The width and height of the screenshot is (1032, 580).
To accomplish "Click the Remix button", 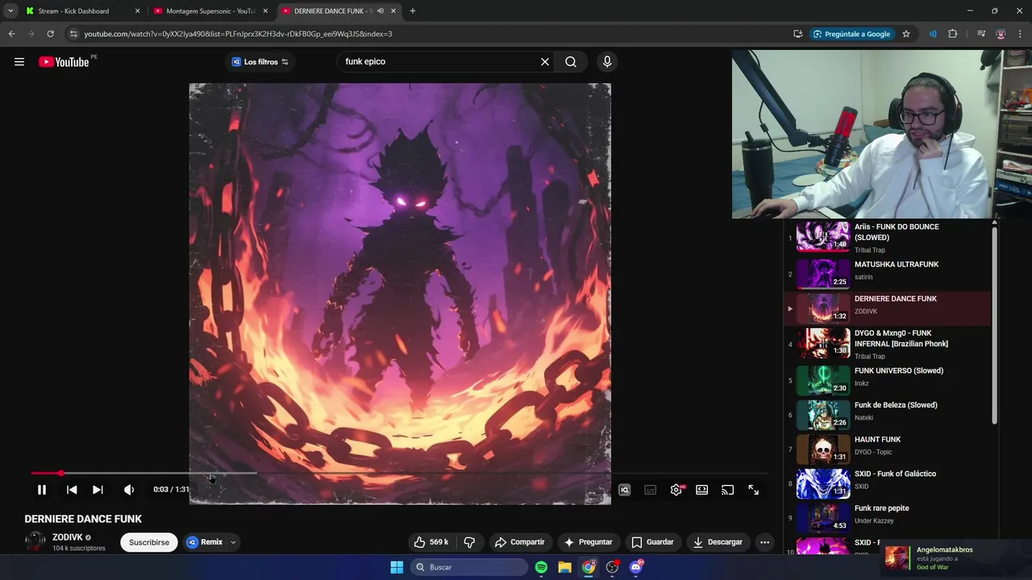I will (x=205, y=542).
